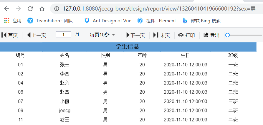This screenshot has height=125, width=263.
Task: Click the 姓名 column header
Action: (x=64, y=55)
